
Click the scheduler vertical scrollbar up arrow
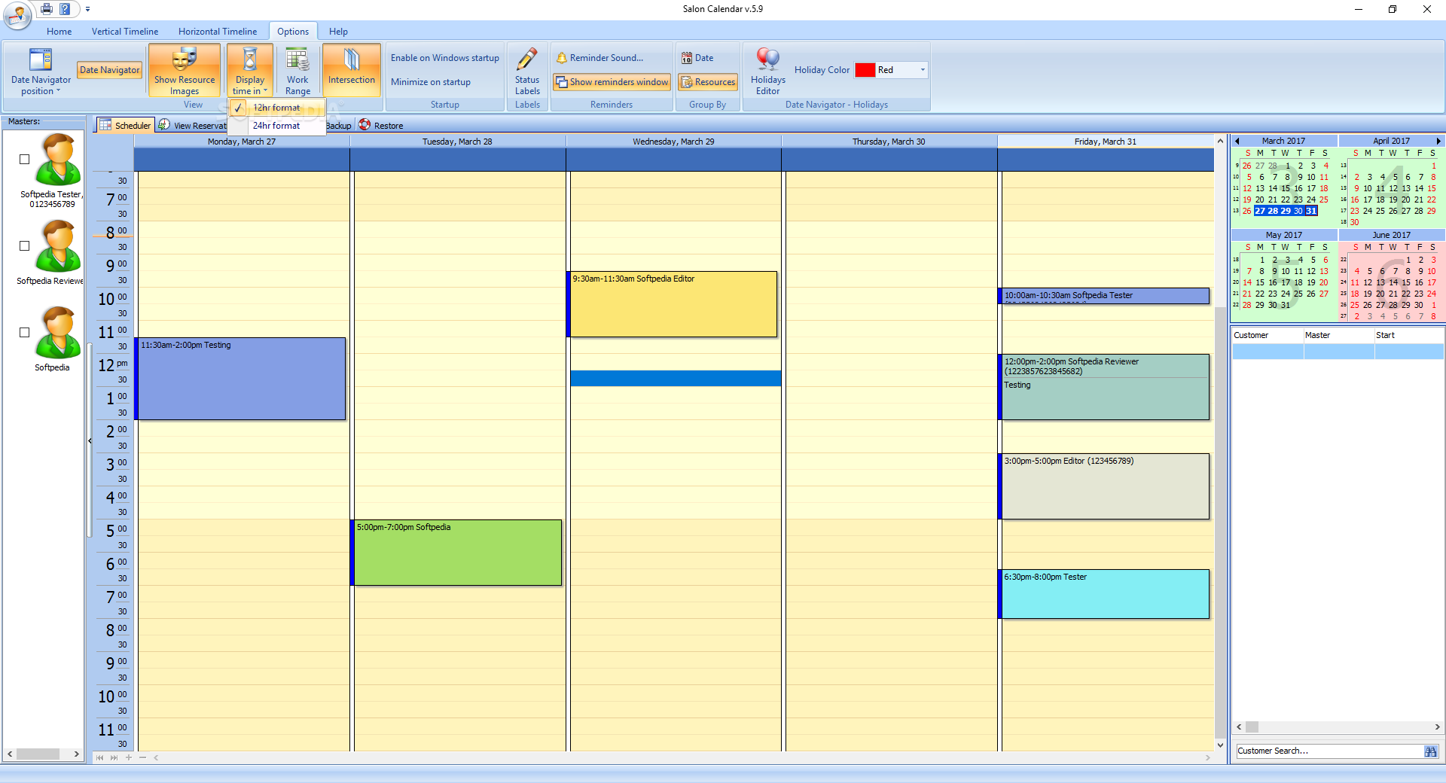1220,141
